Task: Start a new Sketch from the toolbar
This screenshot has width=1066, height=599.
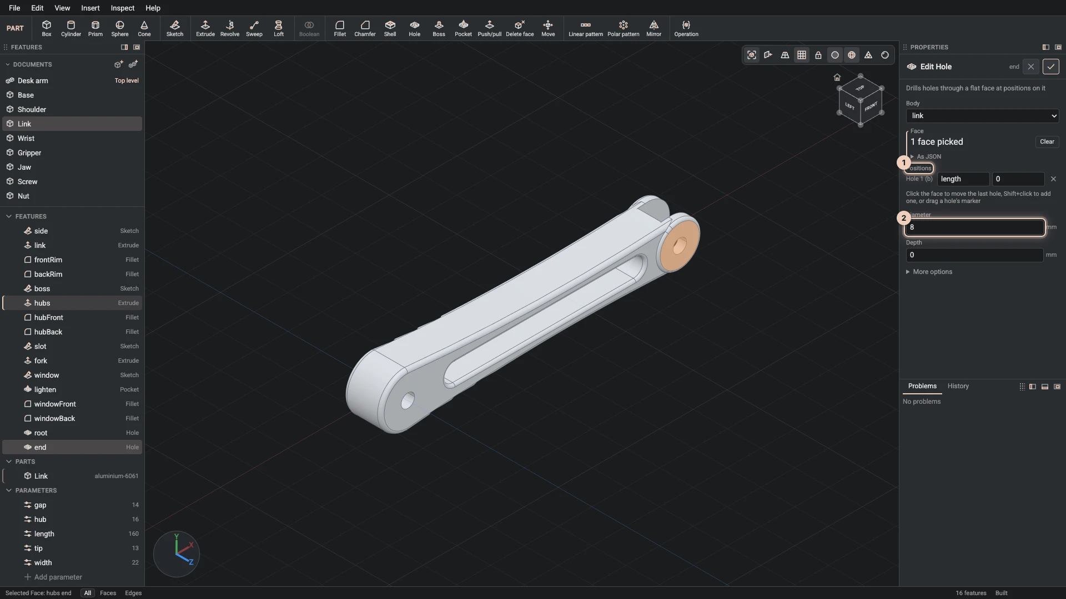Action: point(175,28)
